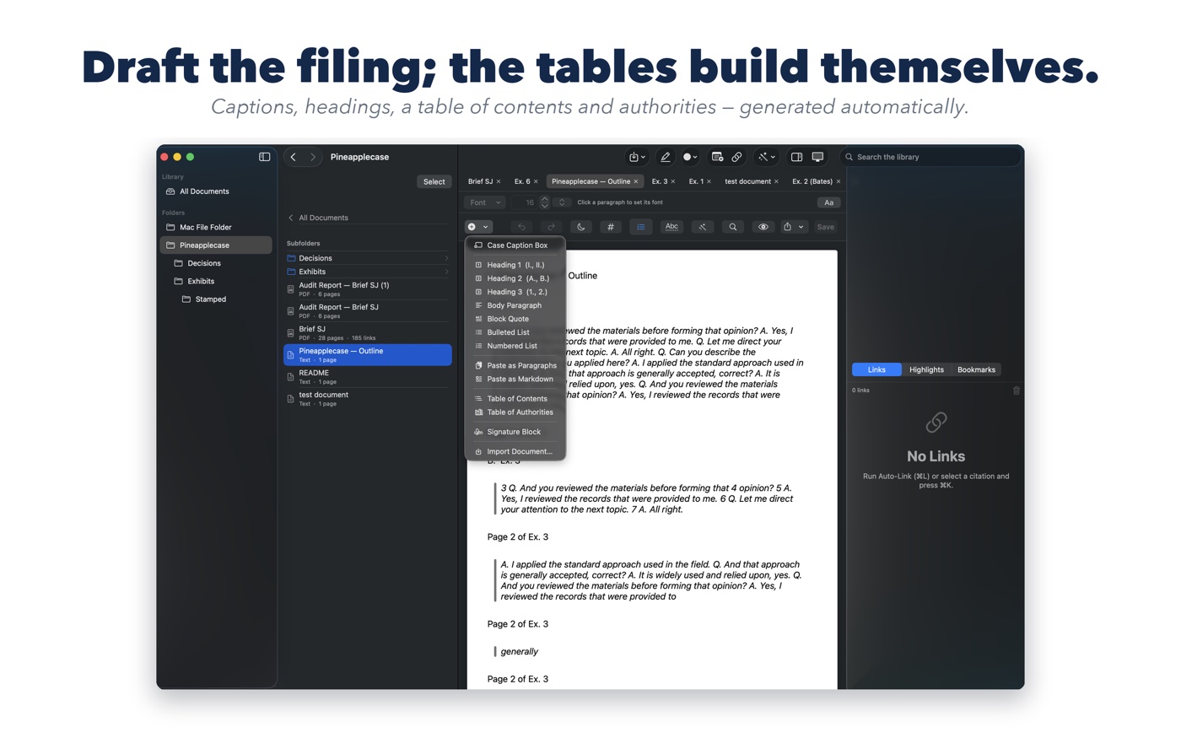Image resolution: width=1181 pixels, height=738 pixels.
Task: Click the Search the library field
Action: click(930, 157)
